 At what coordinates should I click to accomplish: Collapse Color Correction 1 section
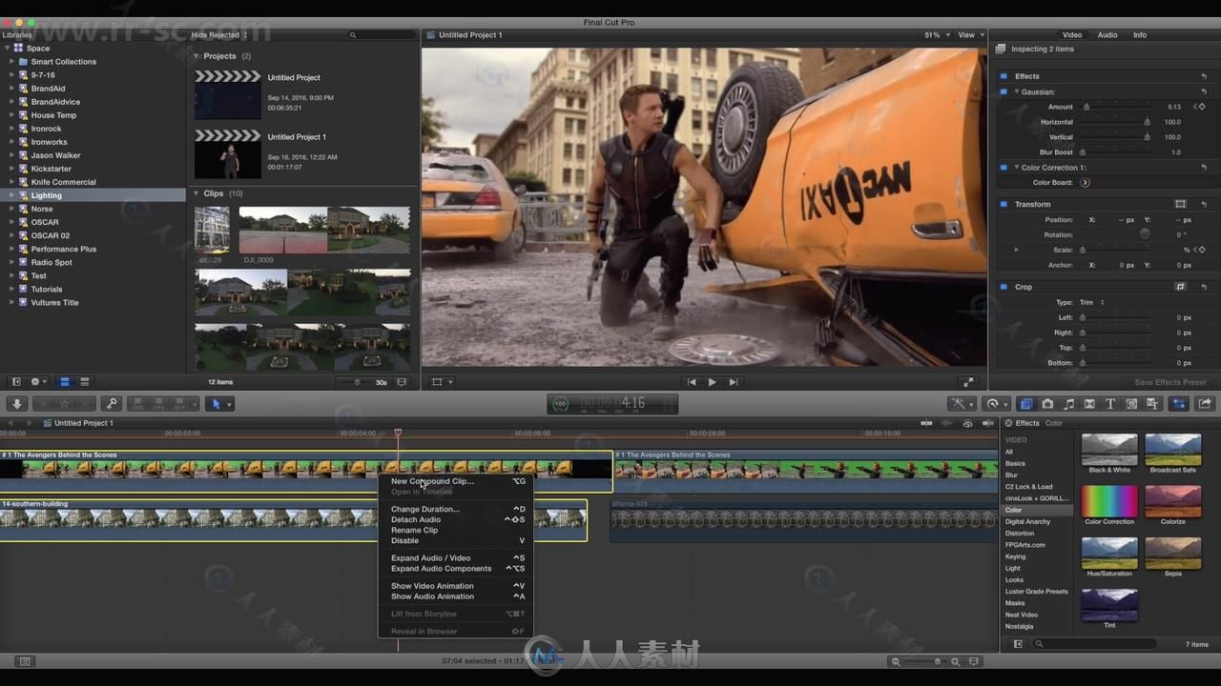point(1017,168)
